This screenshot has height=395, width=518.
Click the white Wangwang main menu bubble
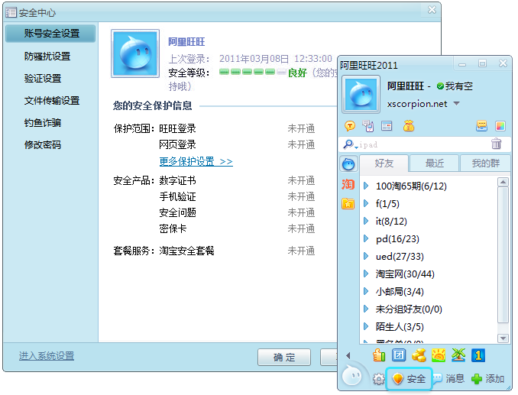click(352, 375)
